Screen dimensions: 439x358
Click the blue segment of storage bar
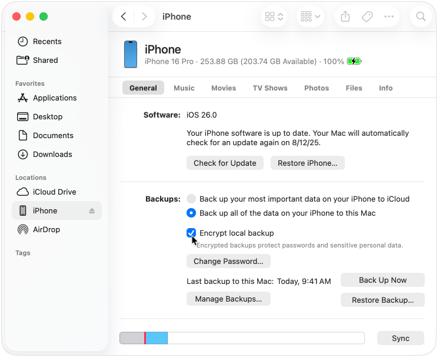point(157,338)
